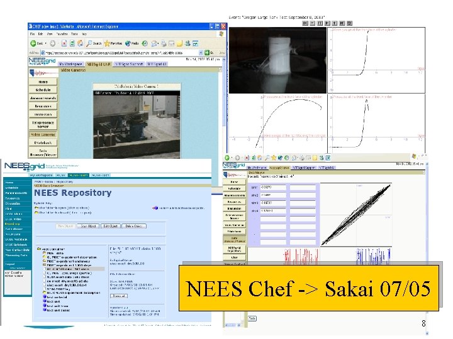This screenshot has height=339, width=453.
Task: Open the Back button history dropdown arrow
Action: coord(46,43)
